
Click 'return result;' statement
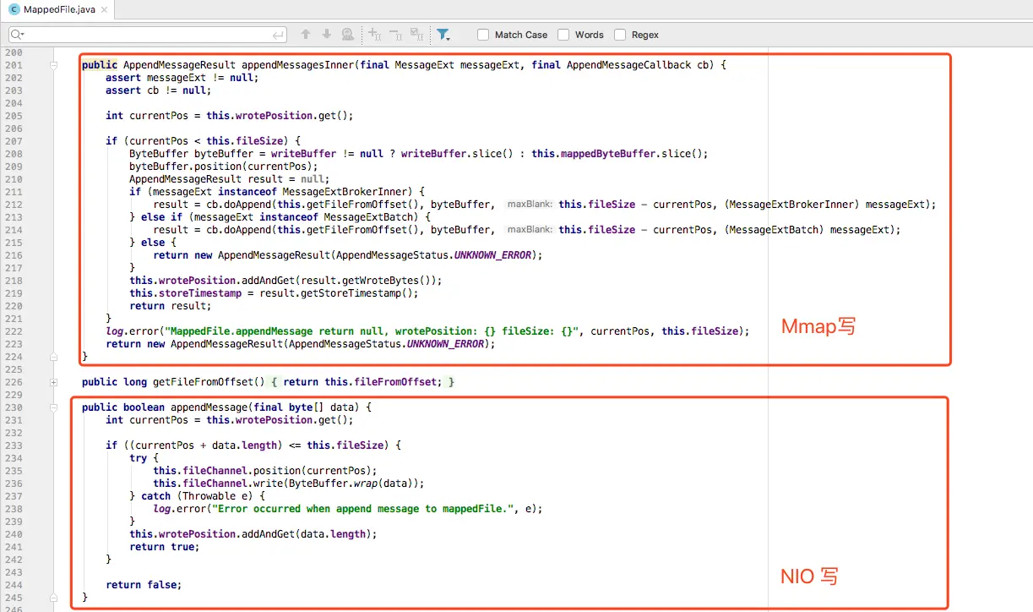pos(170,306)
